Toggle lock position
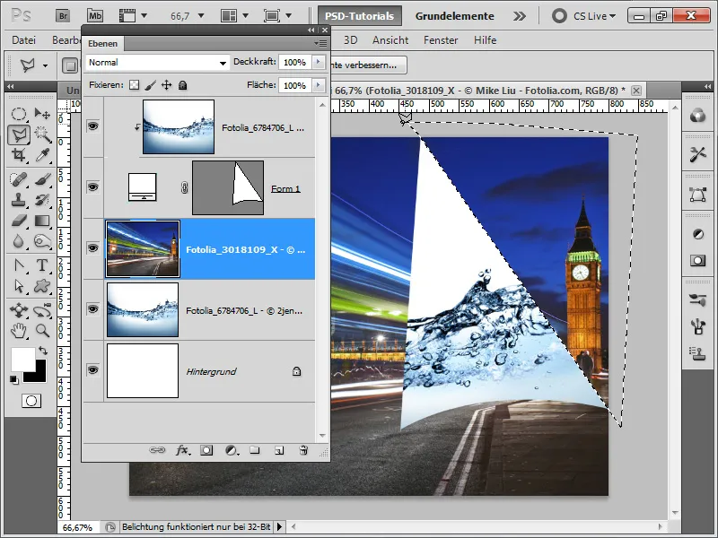718x538 pixels. (167, 85)
